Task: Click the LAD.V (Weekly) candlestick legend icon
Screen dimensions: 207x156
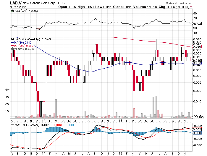Action: (12, 39)
